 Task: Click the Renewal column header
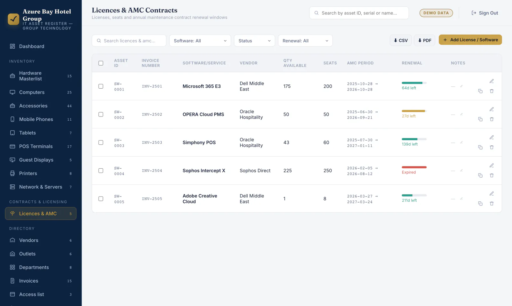[x=412, y=63]
